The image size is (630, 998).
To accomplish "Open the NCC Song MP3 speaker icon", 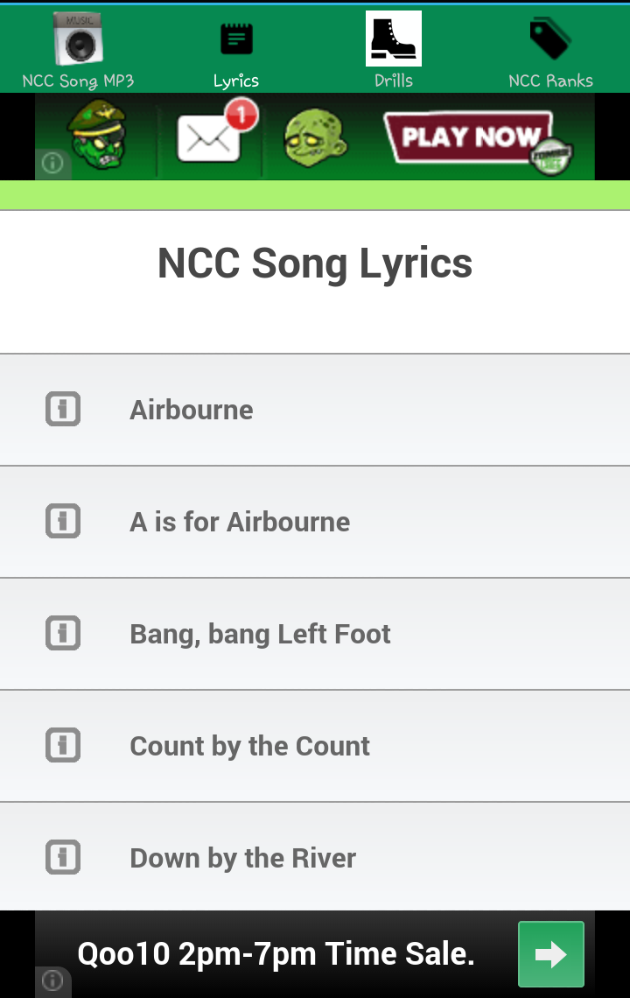I will click(x=78, y=39).
